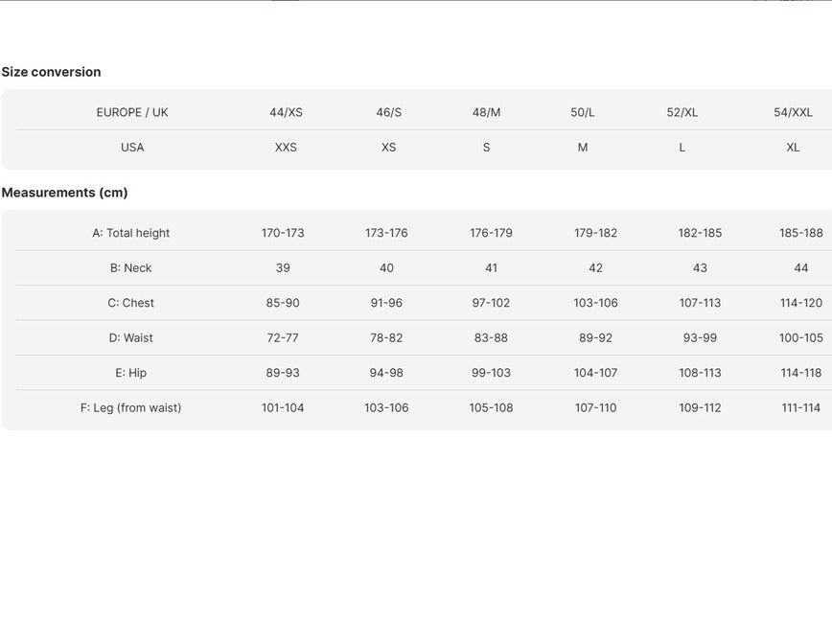Screen dimensions: 832x623
Task: Select the 107-113 chest value
Action: tap(700, 303)
